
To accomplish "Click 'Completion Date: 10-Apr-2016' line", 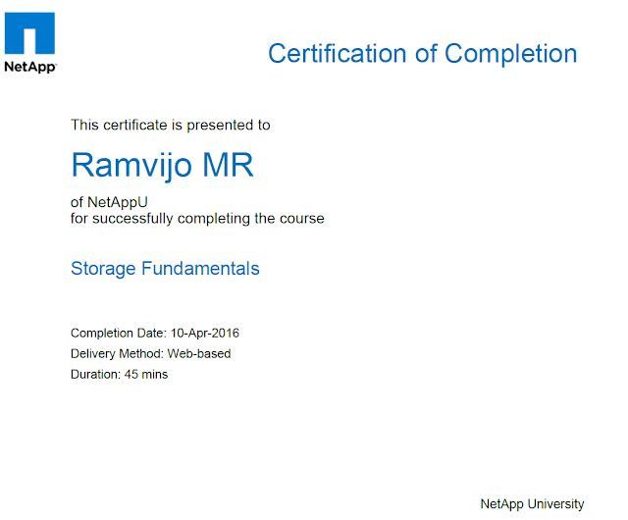I will click(x=155, y=334).
